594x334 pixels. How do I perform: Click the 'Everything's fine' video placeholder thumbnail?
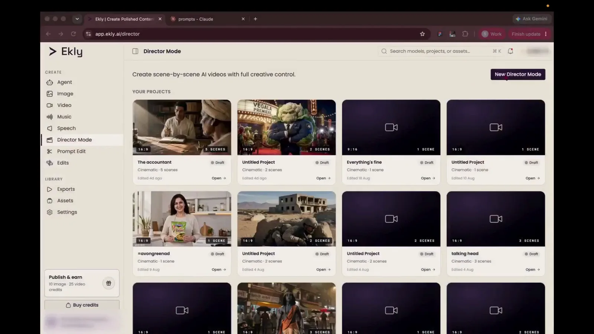tap(391, 127)
